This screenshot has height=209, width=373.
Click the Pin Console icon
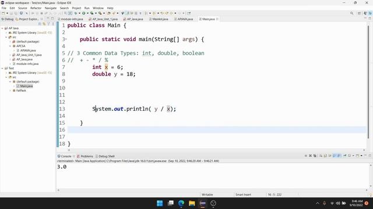pos(344,156)
